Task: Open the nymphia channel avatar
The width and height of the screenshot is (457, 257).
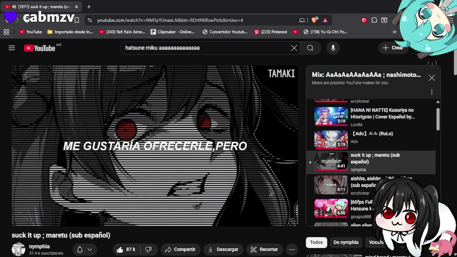Action: tap(19, 249)
